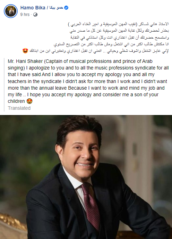
Task: Open the attached photo of man in suit
Action: [86, 177]
